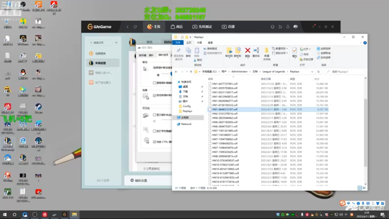Switch to large icons view in Explorer corner
Screen dimensions: 389x219
(x=364, y=188)
